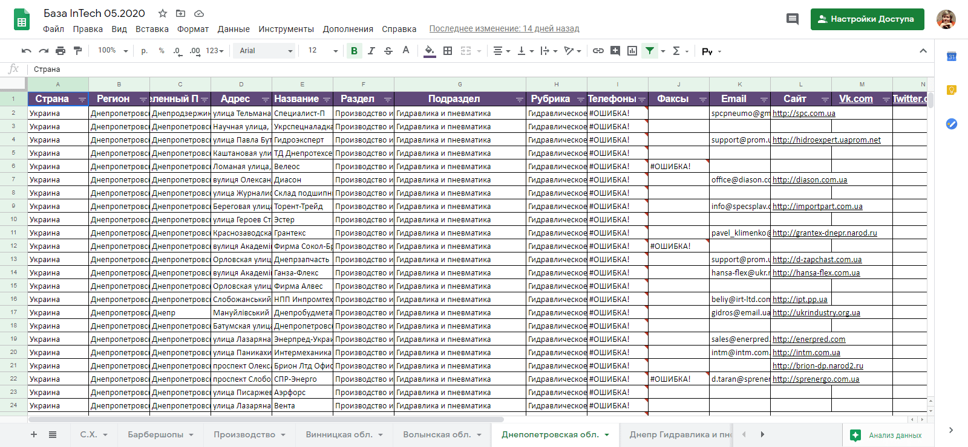Click the merge cells icon
The height and width of the screenshot is (447, 968).
pos(466,51)
